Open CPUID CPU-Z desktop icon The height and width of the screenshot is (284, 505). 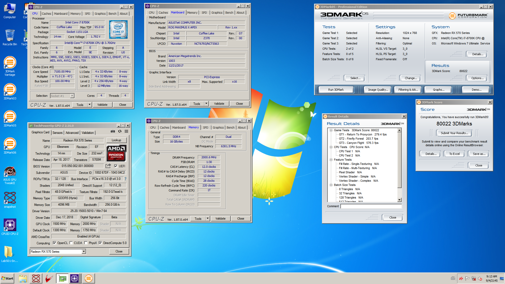(10, 227)
